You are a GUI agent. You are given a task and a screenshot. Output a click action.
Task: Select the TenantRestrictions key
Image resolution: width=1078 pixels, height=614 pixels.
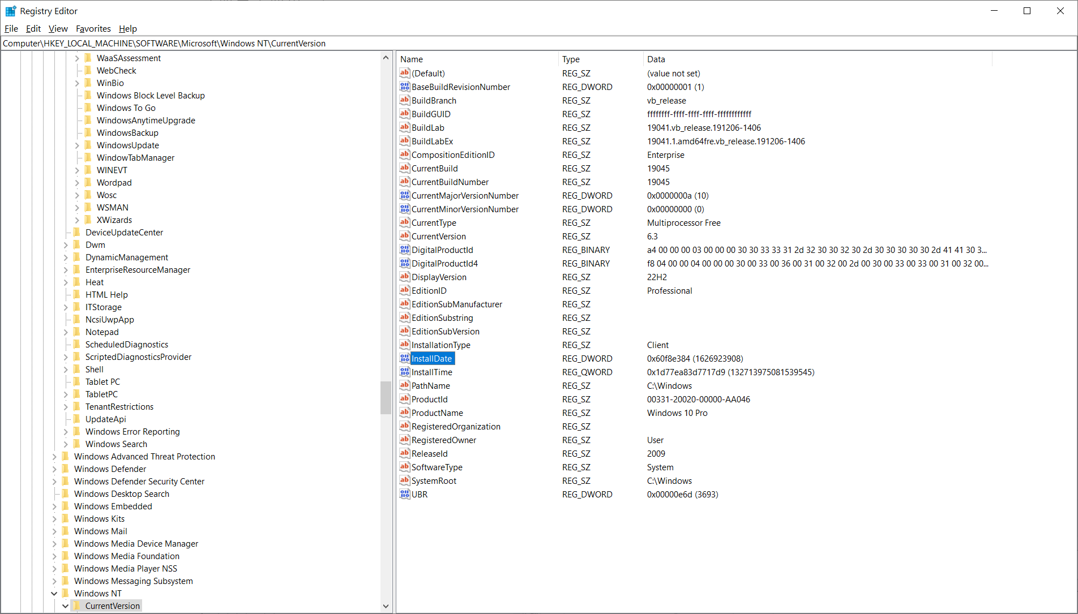(x=119, y=406)
